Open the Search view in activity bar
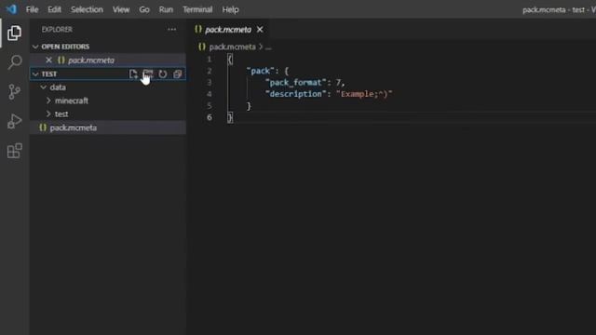This screenshot has width=596, height=335. coord(15,62)
